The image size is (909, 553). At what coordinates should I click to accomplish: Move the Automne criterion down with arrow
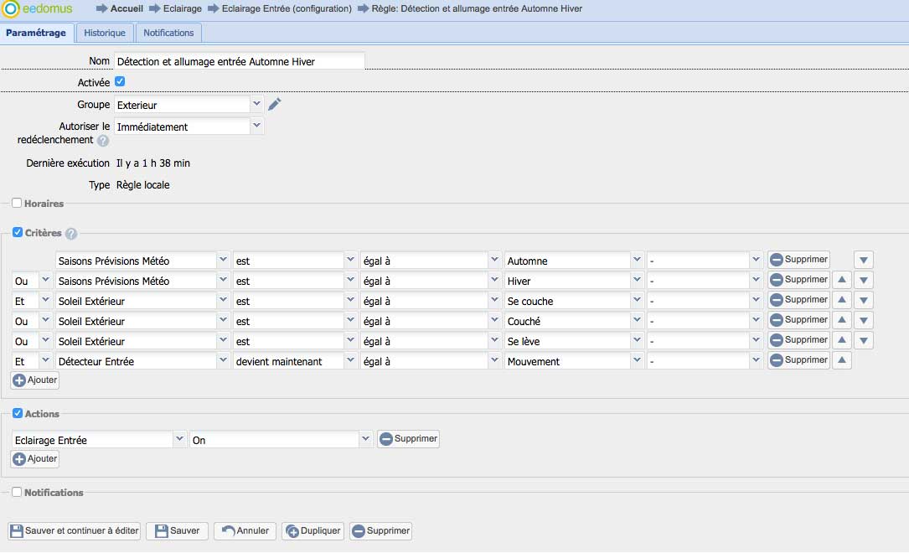[864, 261]
